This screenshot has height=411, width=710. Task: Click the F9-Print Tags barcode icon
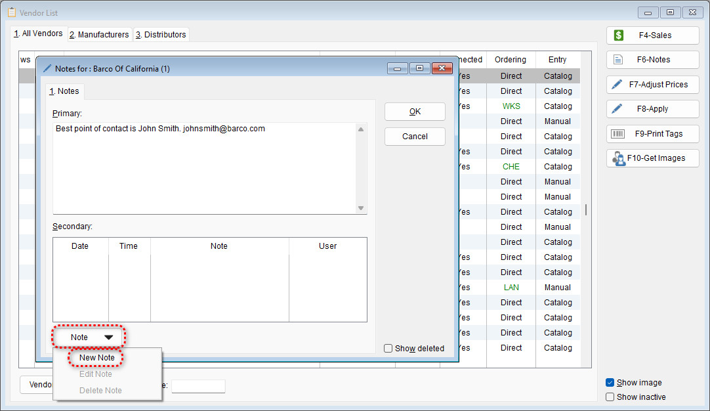pos(618,134)
